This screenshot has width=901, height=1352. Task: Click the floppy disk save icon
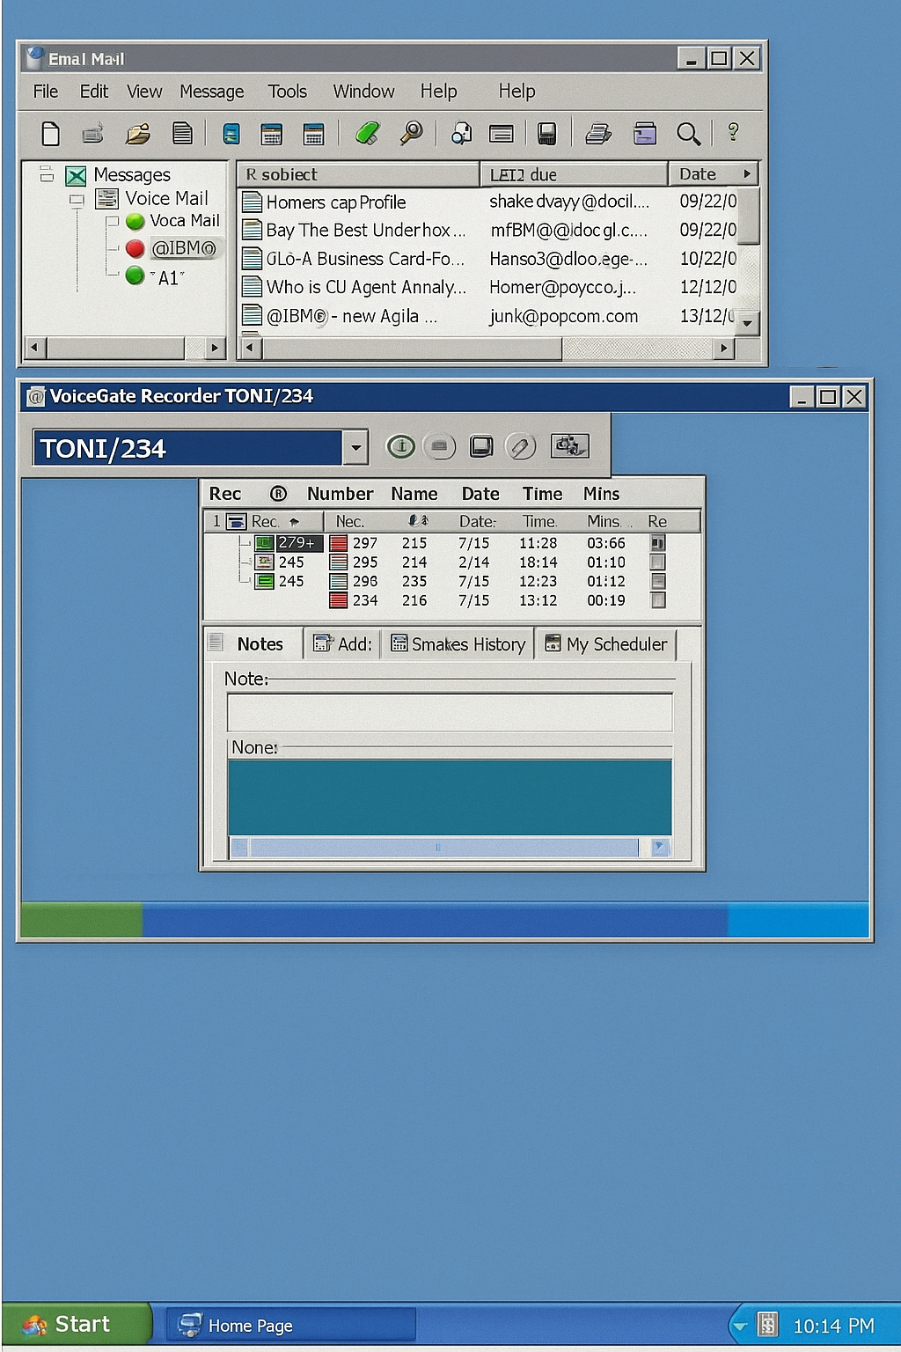click(546, 133)
